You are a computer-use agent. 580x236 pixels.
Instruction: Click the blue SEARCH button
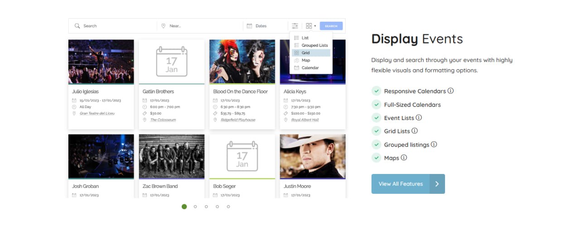point(331,26)
